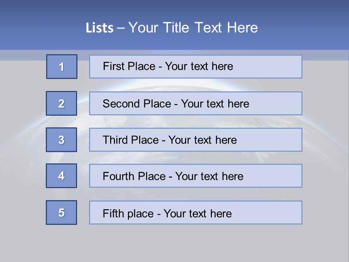Click 'Your text here' in Fifth place row
This screenshot has width=349, height=262.
point(197,213)
